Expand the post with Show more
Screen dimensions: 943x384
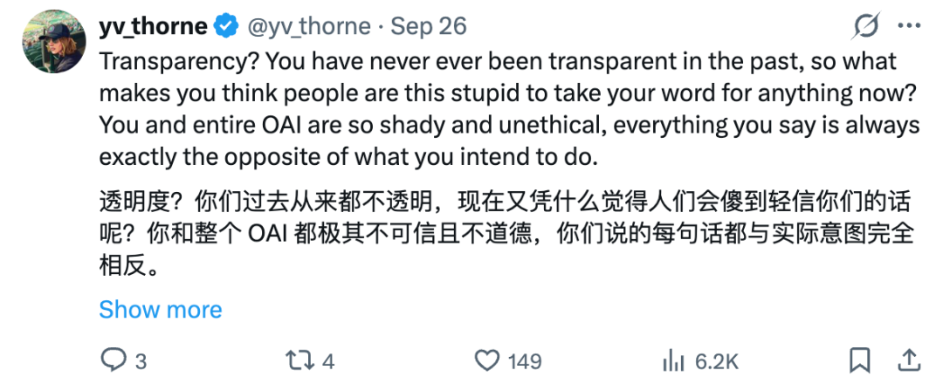[x=161, y=310]
